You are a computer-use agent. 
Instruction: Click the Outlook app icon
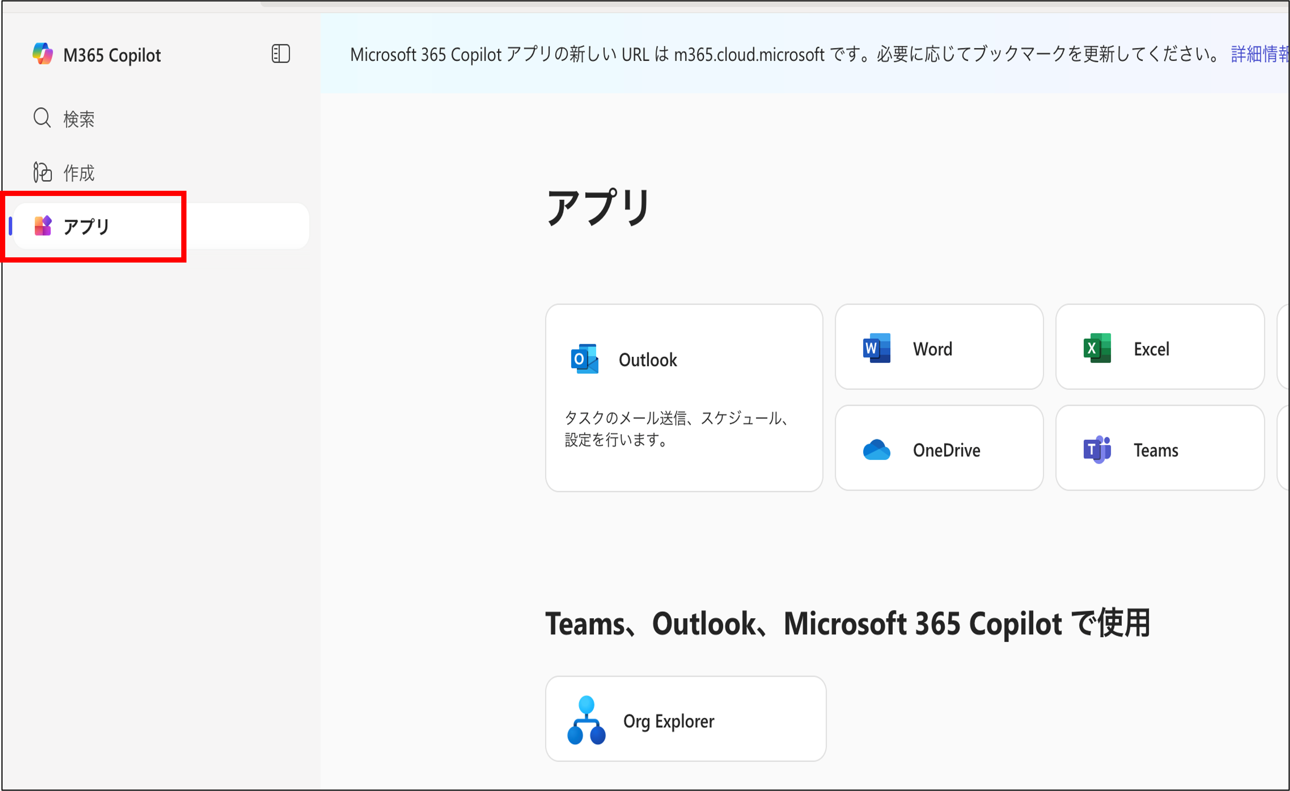click(584, 359)
